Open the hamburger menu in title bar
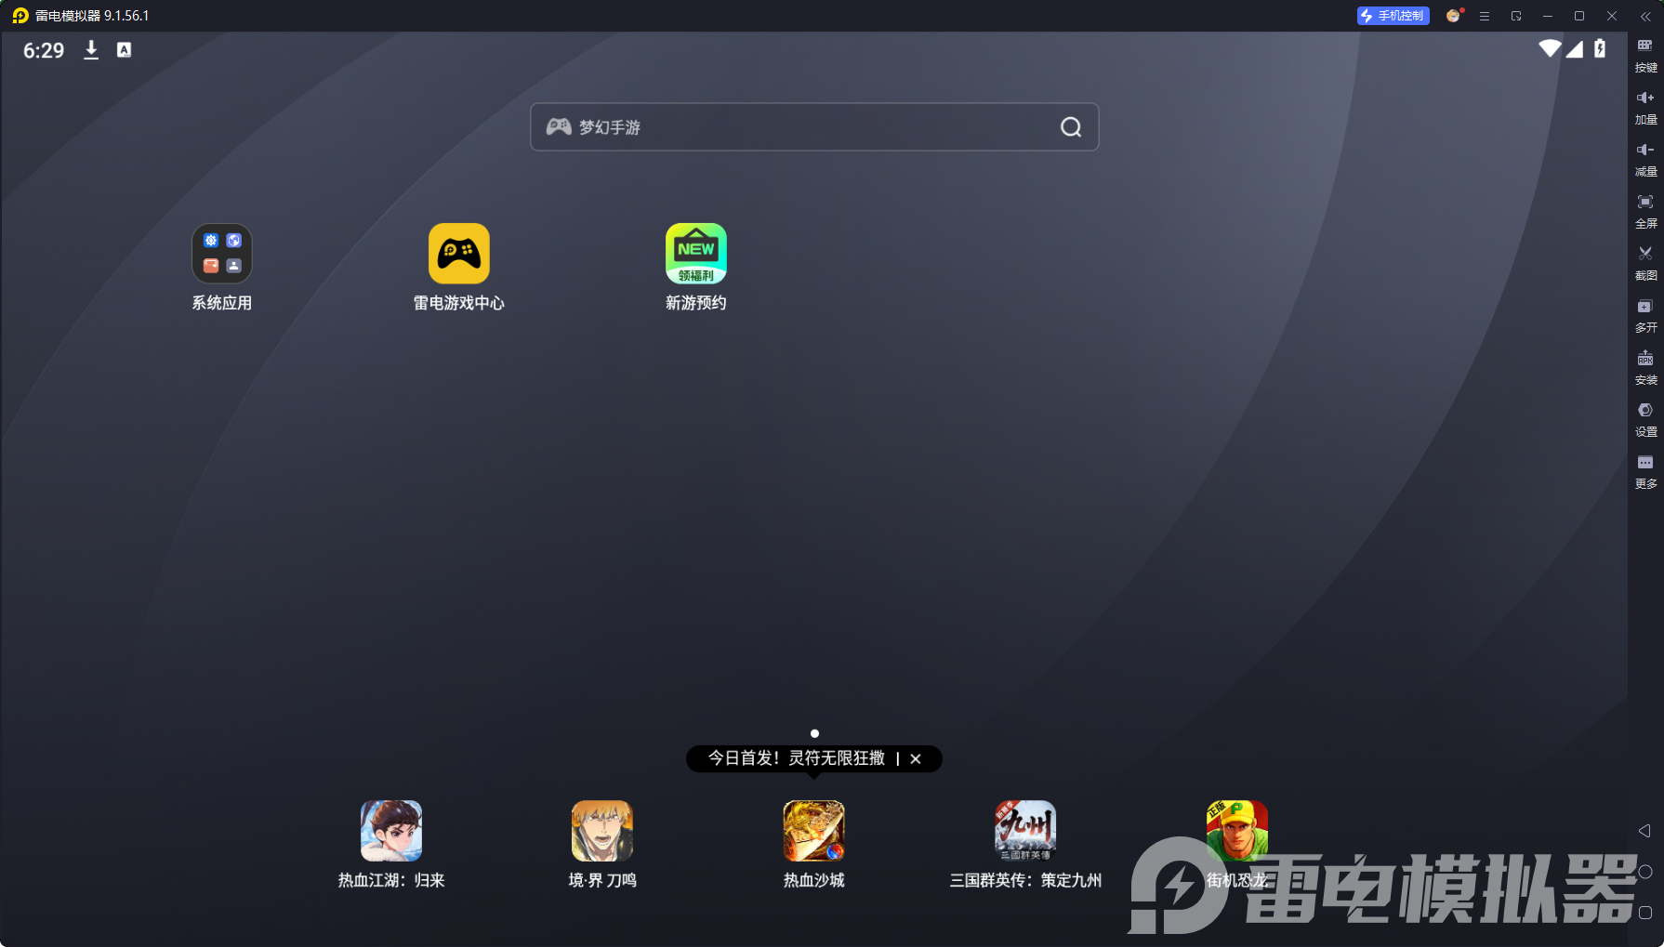Image resolution: width=1664 pixels, height=947 pixels. click(1485, 16)
